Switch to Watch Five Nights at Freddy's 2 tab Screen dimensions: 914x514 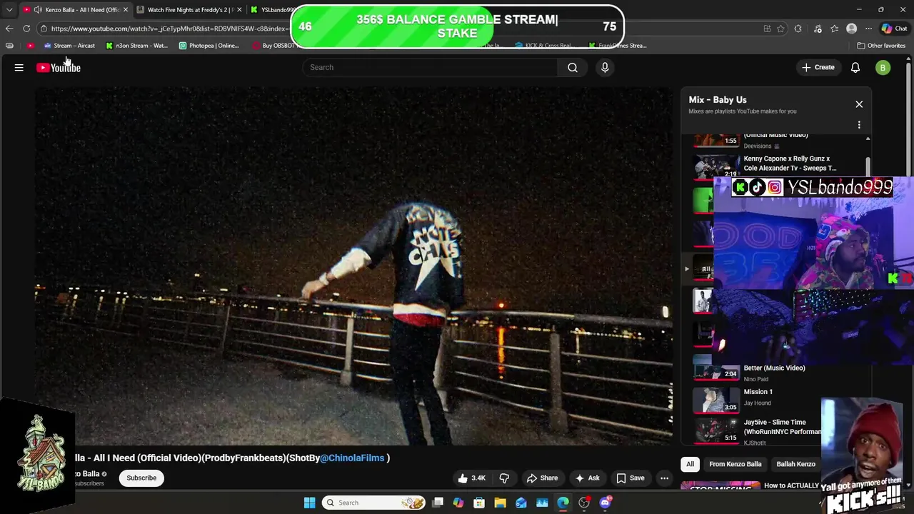[x=189, y=9]
